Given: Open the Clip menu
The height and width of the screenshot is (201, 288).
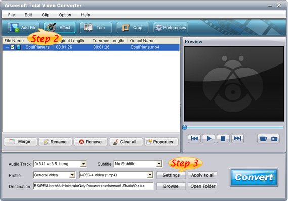Looking at the screenshot, I should coord(46,15).
